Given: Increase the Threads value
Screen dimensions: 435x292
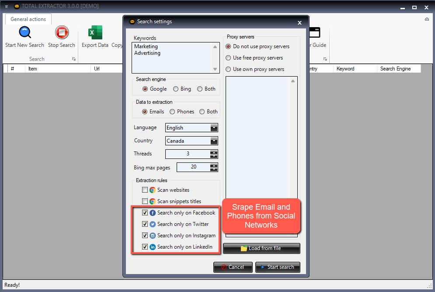Looking at the screenshot, I should (x=214, y=152).
